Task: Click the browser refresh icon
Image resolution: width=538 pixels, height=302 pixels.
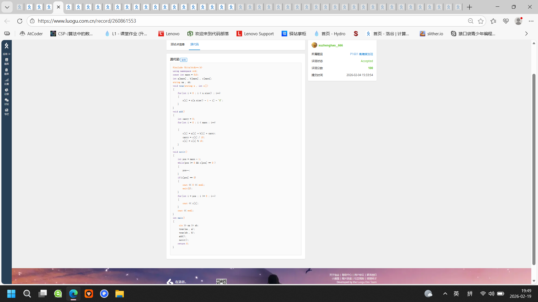Action: click(x=20, y=21)
